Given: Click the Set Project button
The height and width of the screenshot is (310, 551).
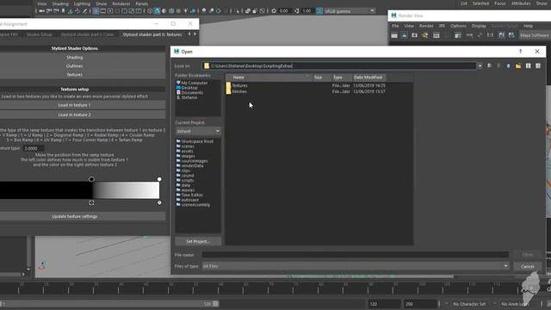Looking at the screenshot, I should [198, 241].
